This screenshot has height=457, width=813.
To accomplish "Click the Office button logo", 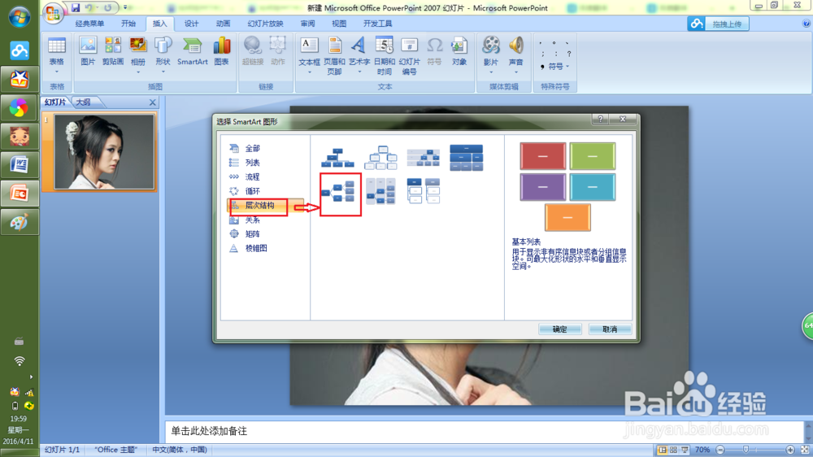I will point(53,12).
